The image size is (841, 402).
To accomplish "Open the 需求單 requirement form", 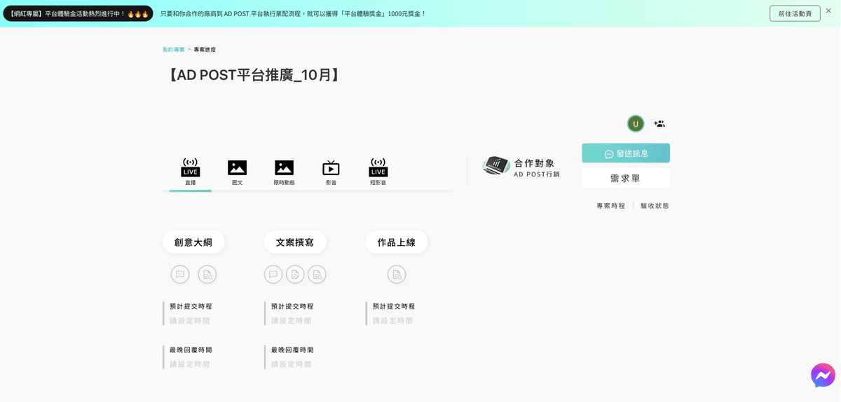I will coord(625,179).
